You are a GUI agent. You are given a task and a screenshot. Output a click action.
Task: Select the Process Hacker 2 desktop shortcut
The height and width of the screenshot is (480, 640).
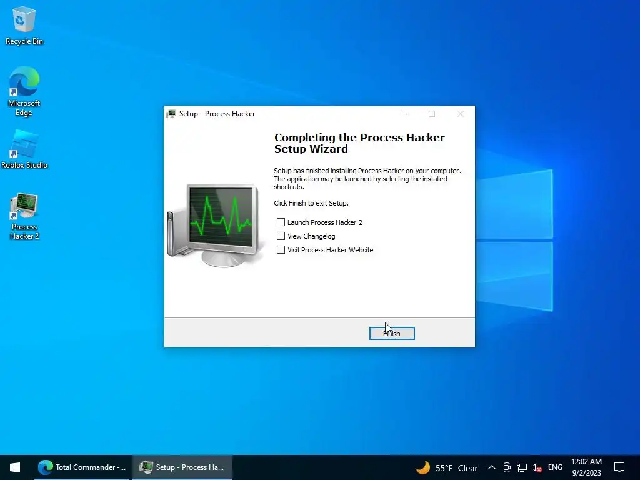24,216
